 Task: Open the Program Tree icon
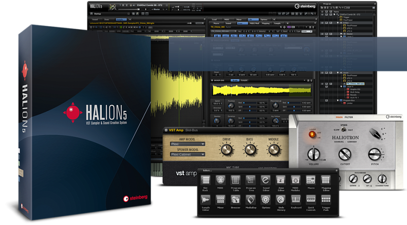[250, 180]
